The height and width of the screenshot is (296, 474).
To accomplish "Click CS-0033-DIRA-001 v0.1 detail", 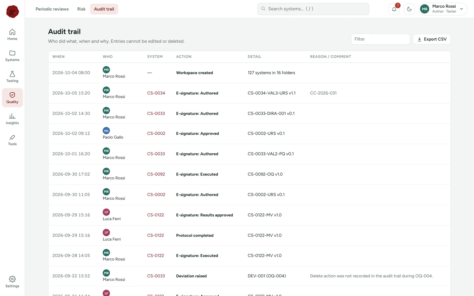I will 271,113.
